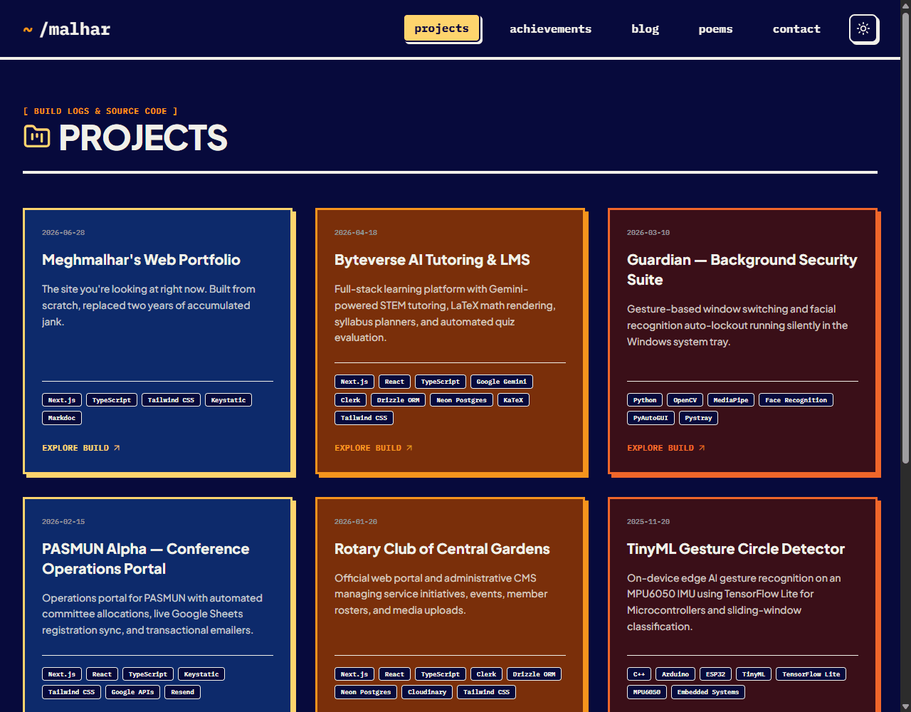Toggle the light/dark theme sun icon
This screenshot has width=911, height=712.
tap(863, 28)
